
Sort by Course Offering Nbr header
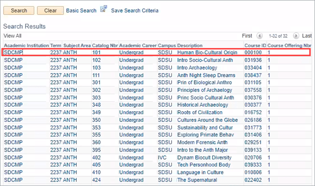coord(289,45)
